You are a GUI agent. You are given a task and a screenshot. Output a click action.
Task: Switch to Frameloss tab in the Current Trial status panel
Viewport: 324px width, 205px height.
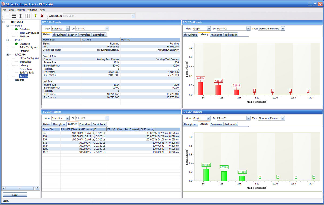click(85, 35)
